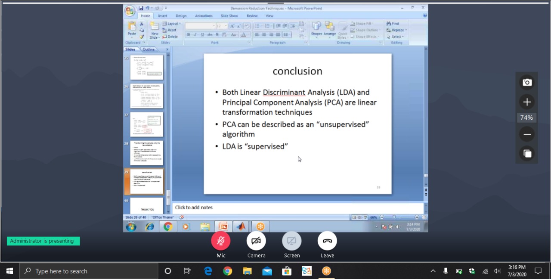Zoom in with the plus icon

click(527, 102)
